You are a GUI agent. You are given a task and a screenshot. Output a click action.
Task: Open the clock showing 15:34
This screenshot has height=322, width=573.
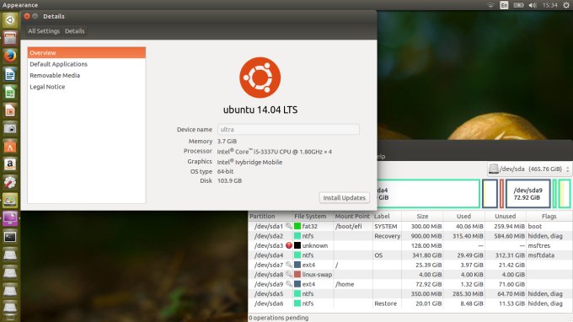tap(550, 5)
